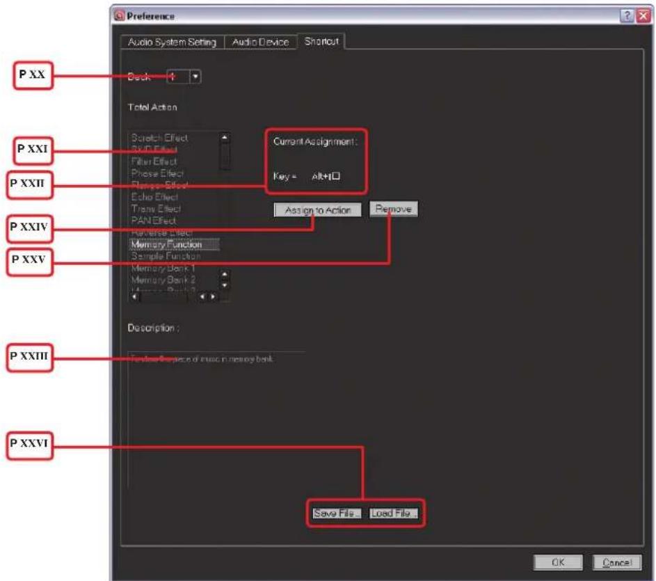The image size is (656, 581).
Task: Click Load File button
Action: (x=394, y=514)
